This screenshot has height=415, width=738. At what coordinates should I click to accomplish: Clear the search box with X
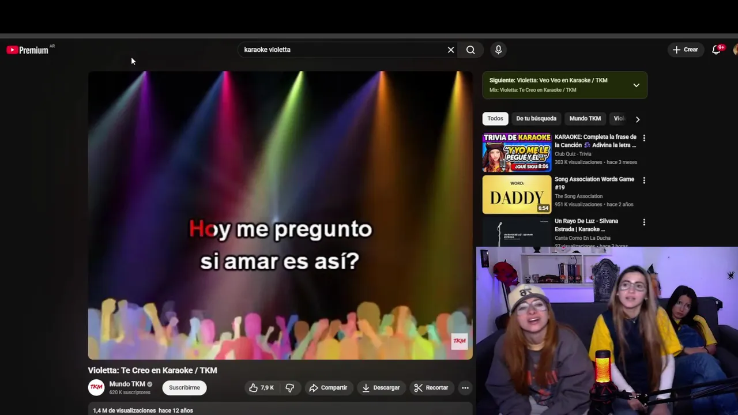[451, 50]
